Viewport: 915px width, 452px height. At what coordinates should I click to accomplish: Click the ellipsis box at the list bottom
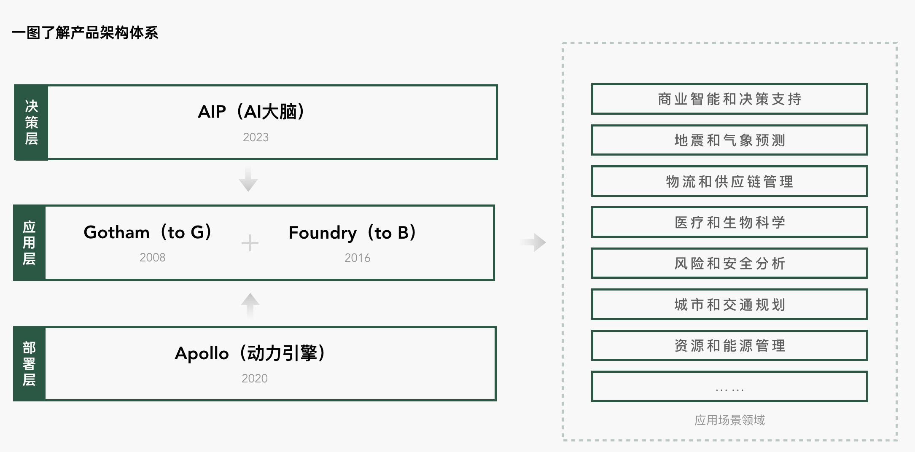click(x=729, y=387)
